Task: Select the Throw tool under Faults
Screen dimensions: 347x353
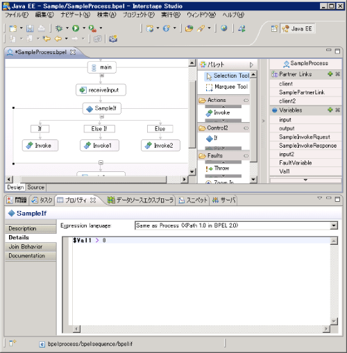Action: [x=217, y=168]
